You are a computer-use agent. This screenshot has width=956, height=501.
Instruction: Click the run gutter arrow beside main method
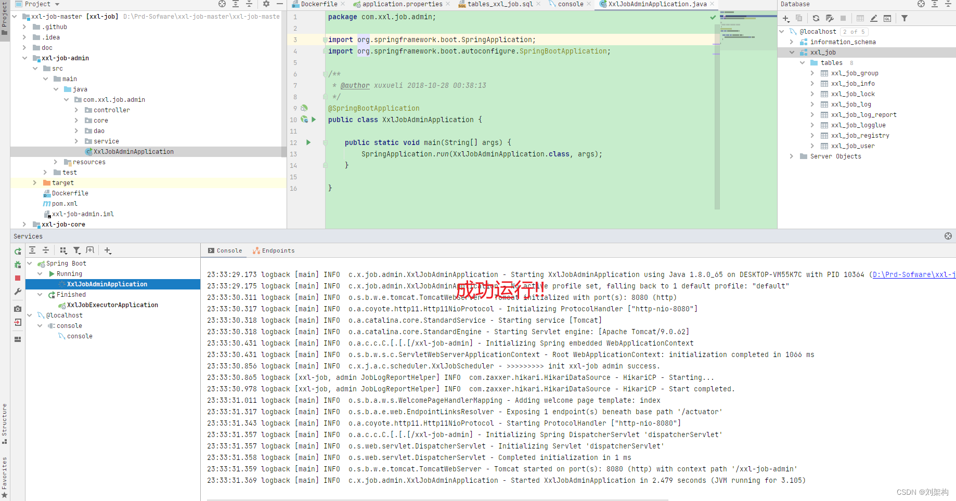(308, 142)
